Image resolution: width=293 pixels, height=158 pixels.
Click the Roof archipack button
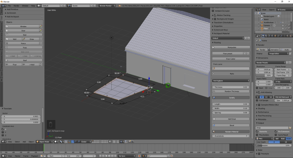[x=24, y=60]
